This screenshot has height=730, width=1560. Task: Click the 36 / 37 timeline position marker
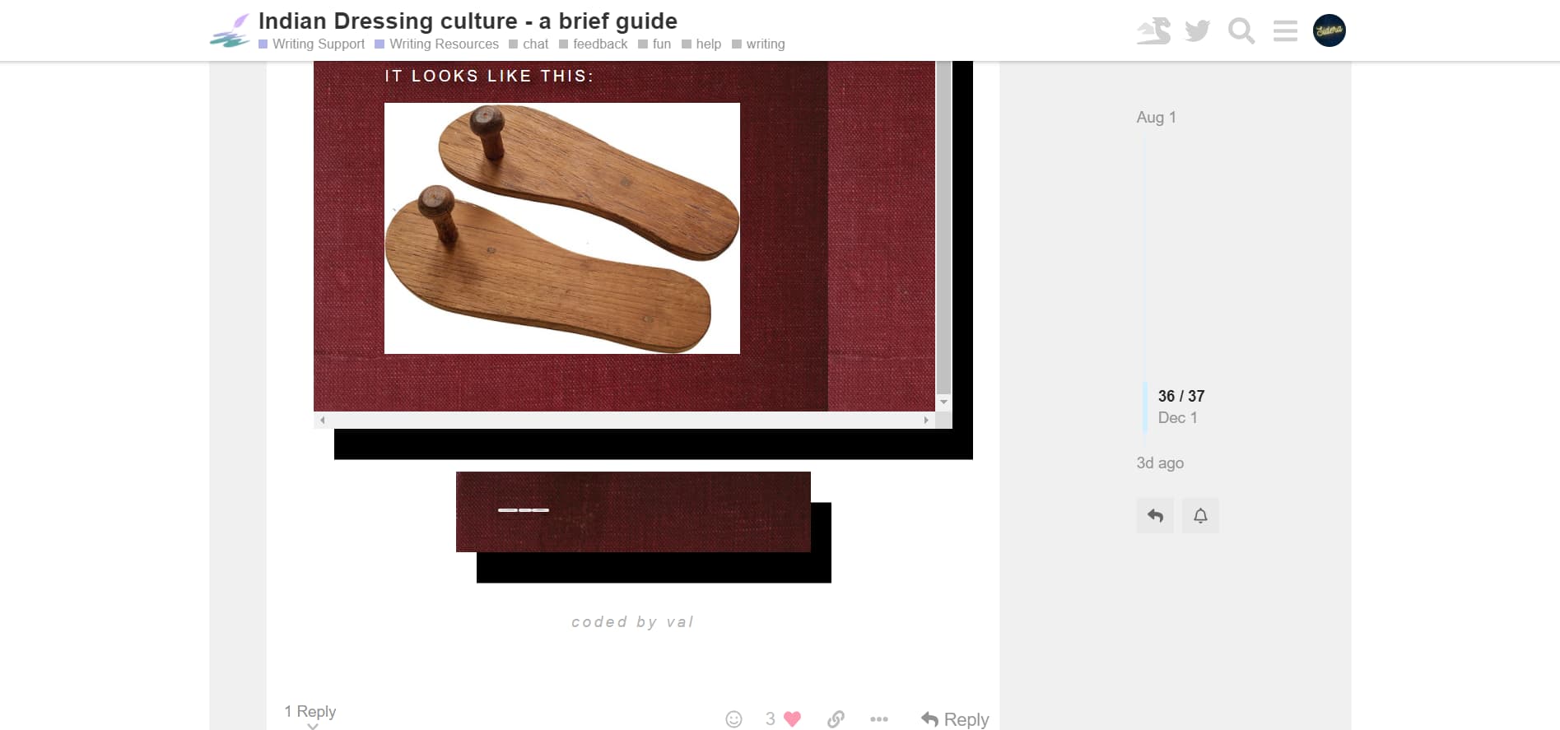tap(1180, 396)
